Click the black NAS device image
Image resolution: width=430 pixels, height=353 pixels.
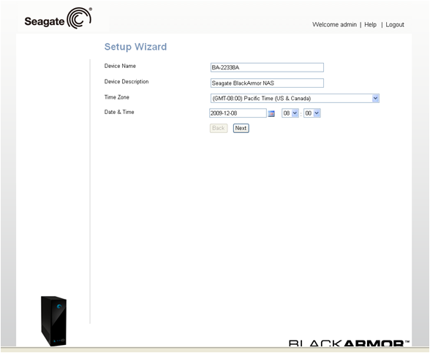click(54, 321)
